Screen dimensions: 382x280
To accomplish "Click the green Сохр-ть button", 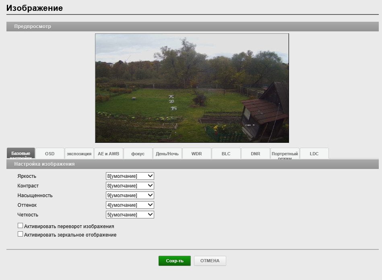I will coord(174,261).
